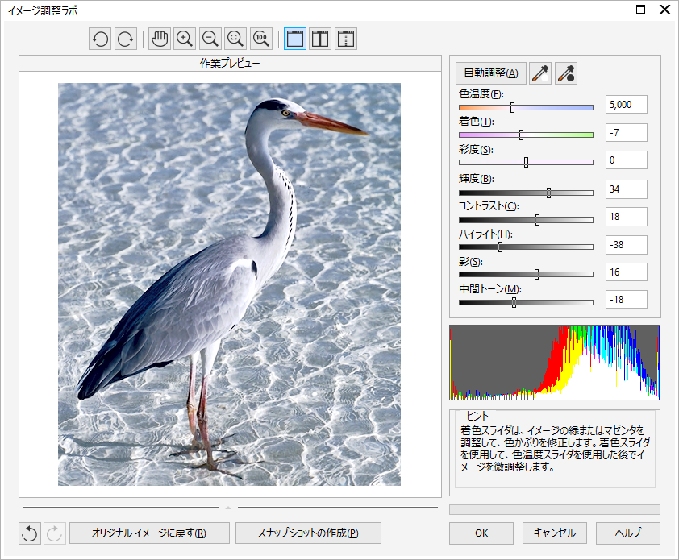The height and width of the screenshot is (560, 679).
Task: Switch to full preview mode
Action: click(295, 39)
